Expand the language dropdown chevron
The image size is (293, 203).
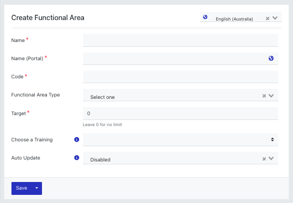(x=275, y=18)
